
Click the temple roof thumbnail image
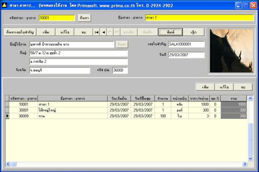[x=231, y=51]
